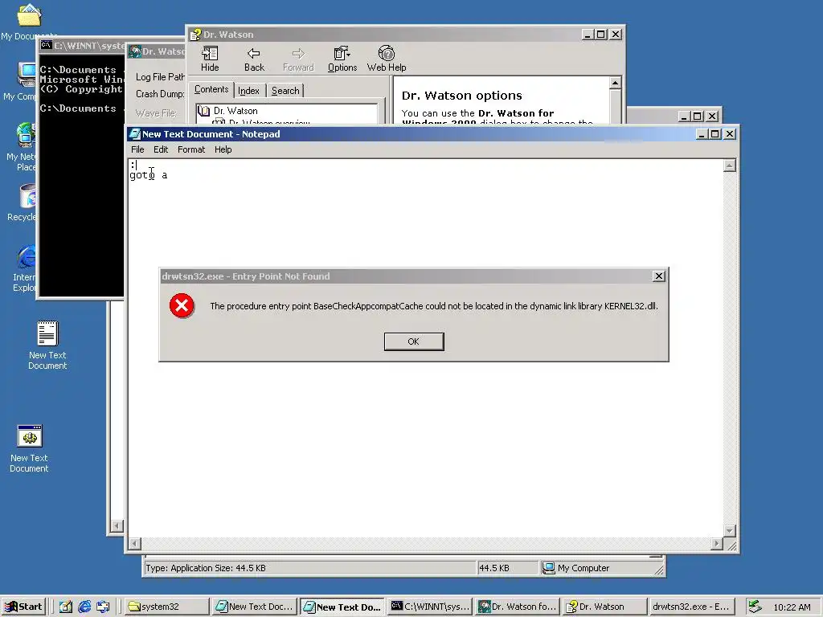Click 44.5 KB size cell in status bar

tap(507, 568)
